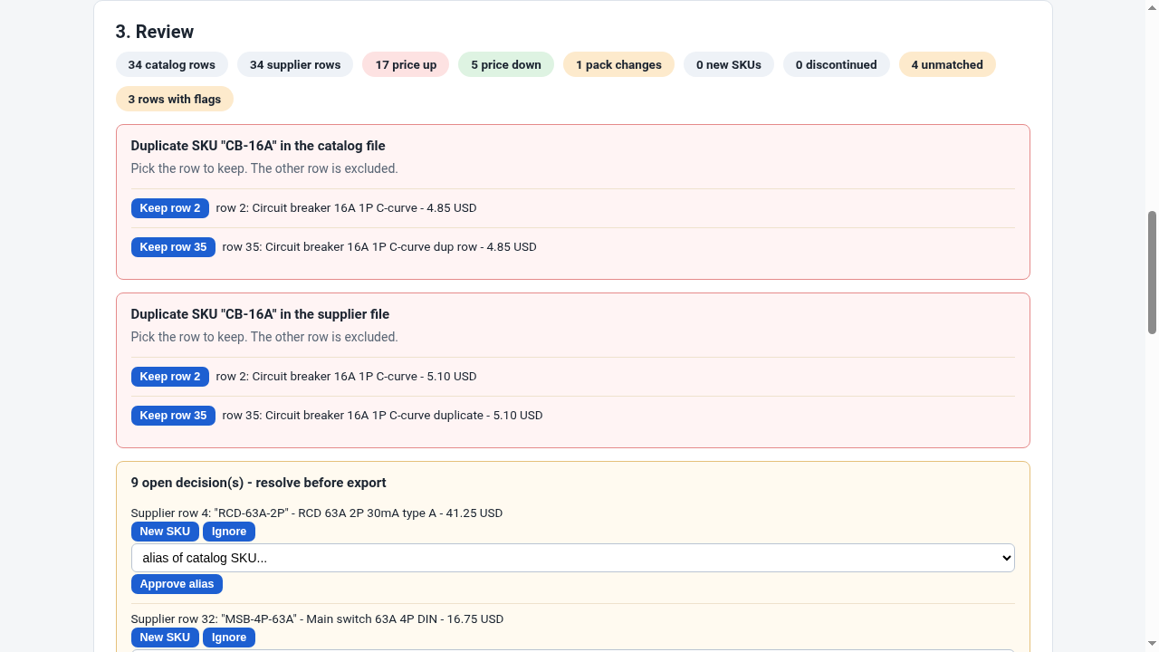Screen dimensions: 1159x652
Task: Select the 3 rows with flags chip
Action: 175,99
